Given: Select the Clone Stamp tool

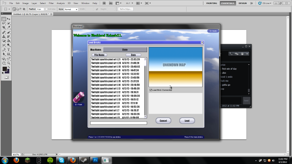Looking at the screenshot, I should pyautogui.click(x=4, y=36).
